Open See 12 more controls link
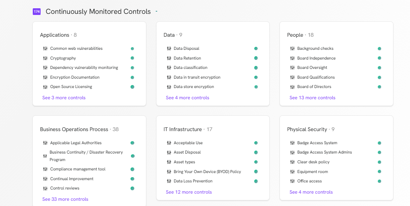This screenshot has height=206, width=410. [189, 192]
